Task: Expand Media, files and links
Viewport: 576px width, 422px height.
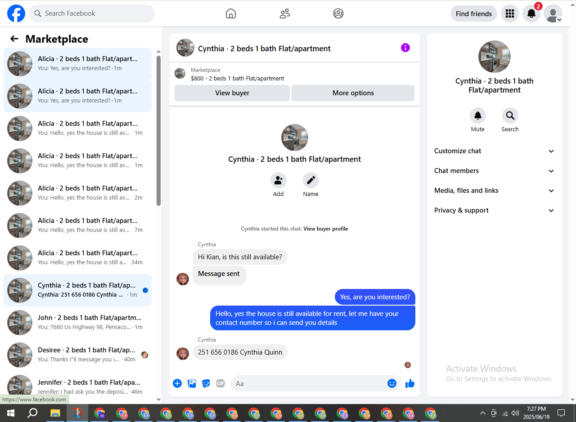Action: [x=495, y=191]
